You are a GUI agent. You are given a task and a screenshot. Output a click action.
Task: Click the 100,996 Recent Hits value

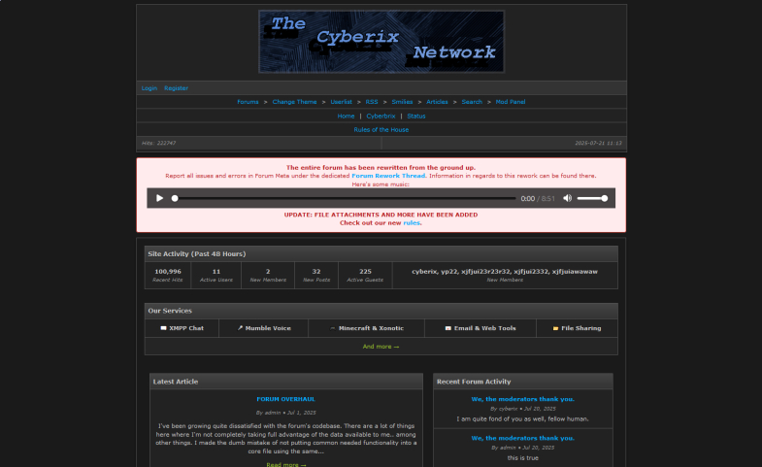[168, 272]
